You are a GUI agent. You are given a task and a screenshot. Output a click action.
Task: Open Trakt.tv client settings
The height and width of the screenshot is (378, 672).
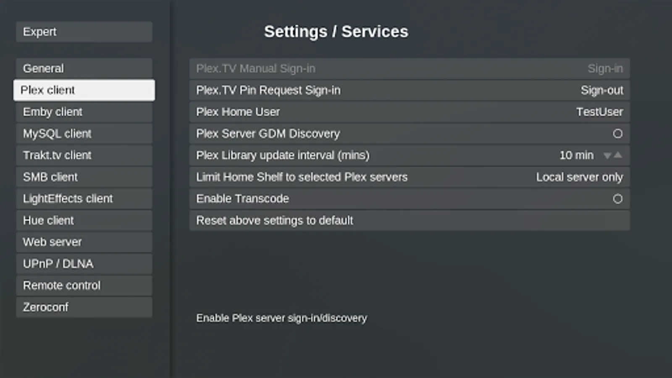point(84,155)
